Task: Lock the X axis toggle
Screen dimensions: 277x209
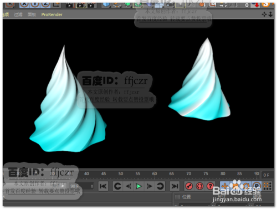Action: [x=24, y=4]
